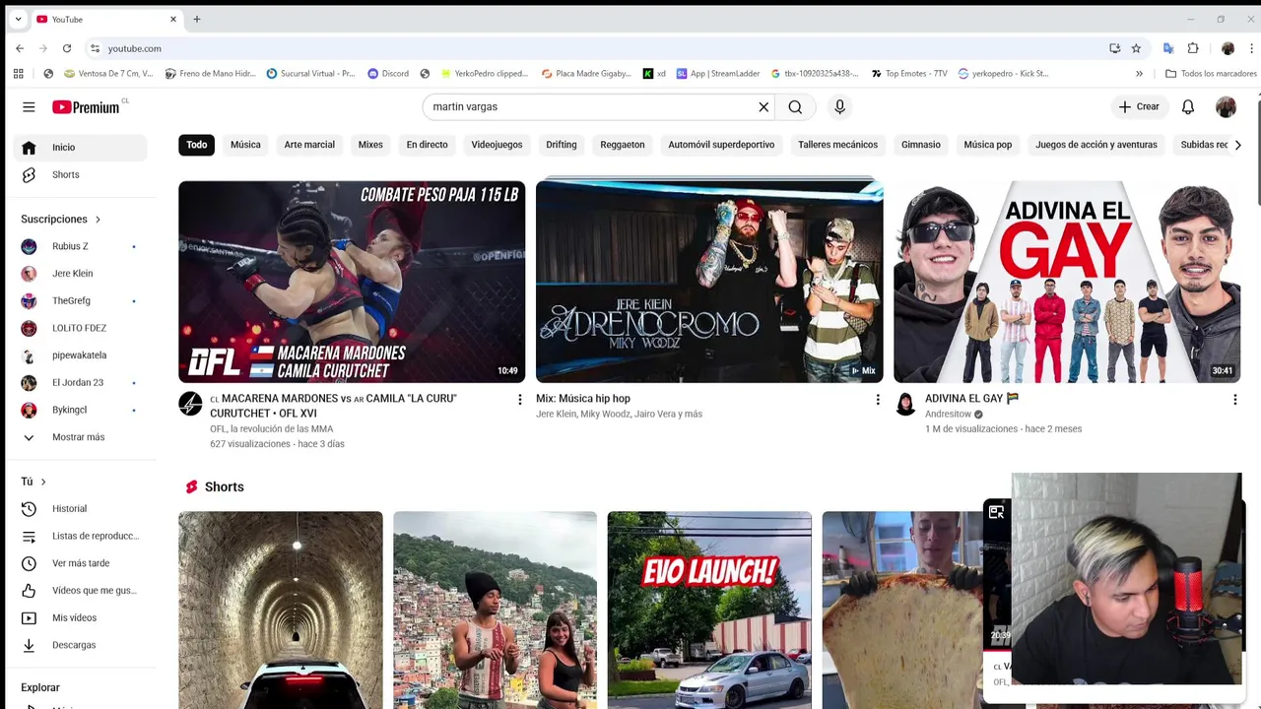Open LOLiTO FDEZ channel subscription
Image resolution: width=1261 pixels, height=709 pixels.
(81, 328)
